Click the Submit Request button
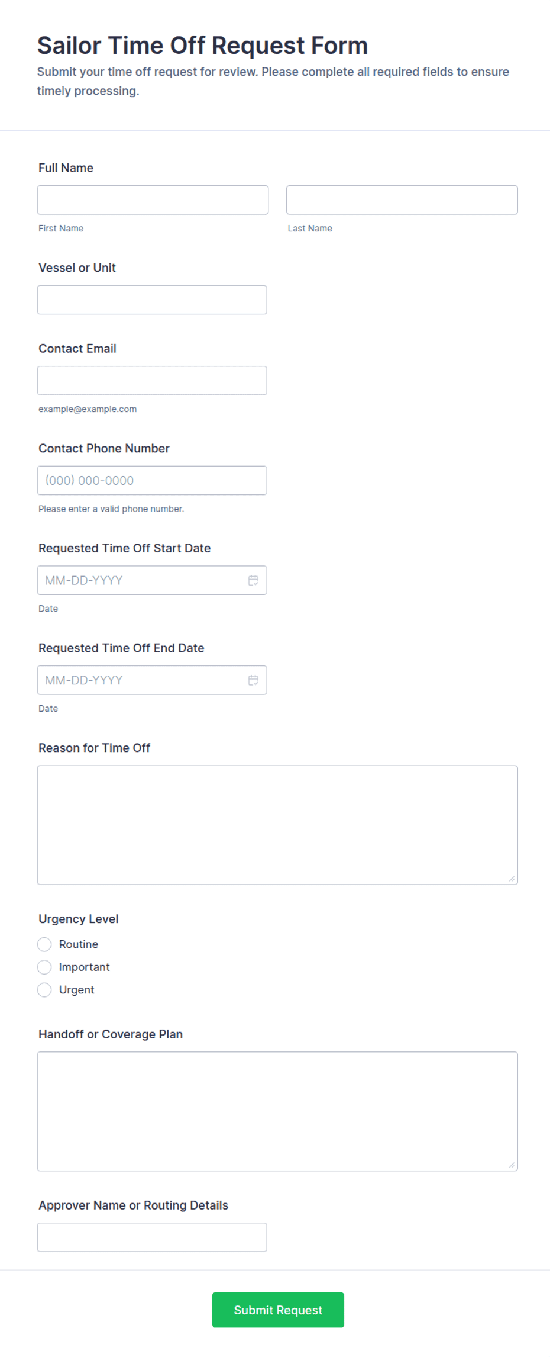This screenshot has height=1357, width=550. tap(278, 1310)
